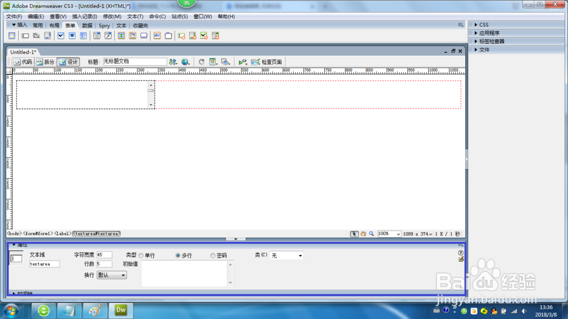This screenshot has width=568, height=319.
Task: Open the File Management icon menu
Action: click(173, 62)
